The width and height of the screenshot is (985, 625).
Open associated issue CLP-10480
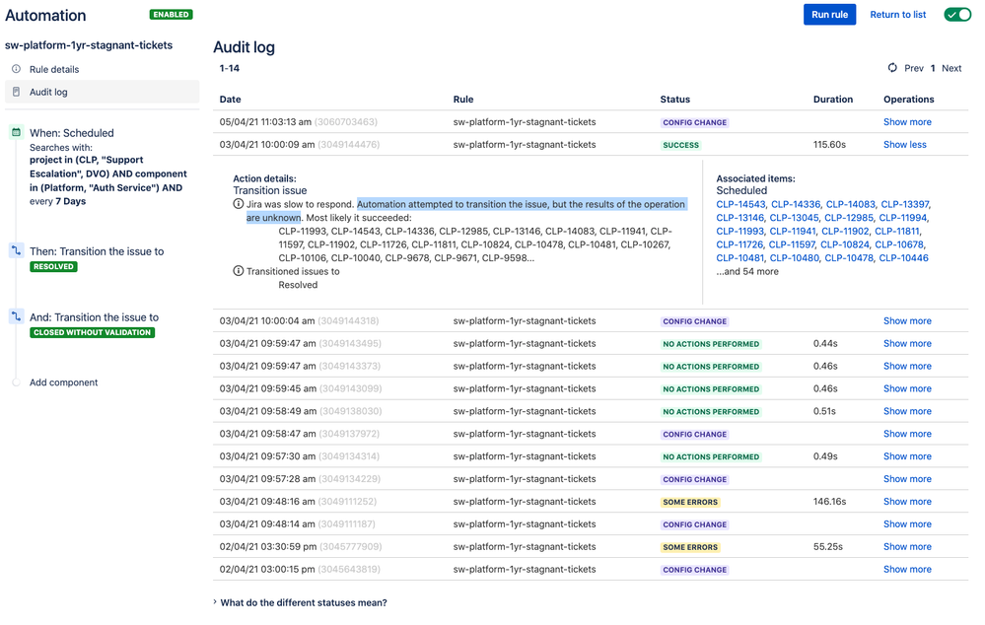(x=794, y=258)
